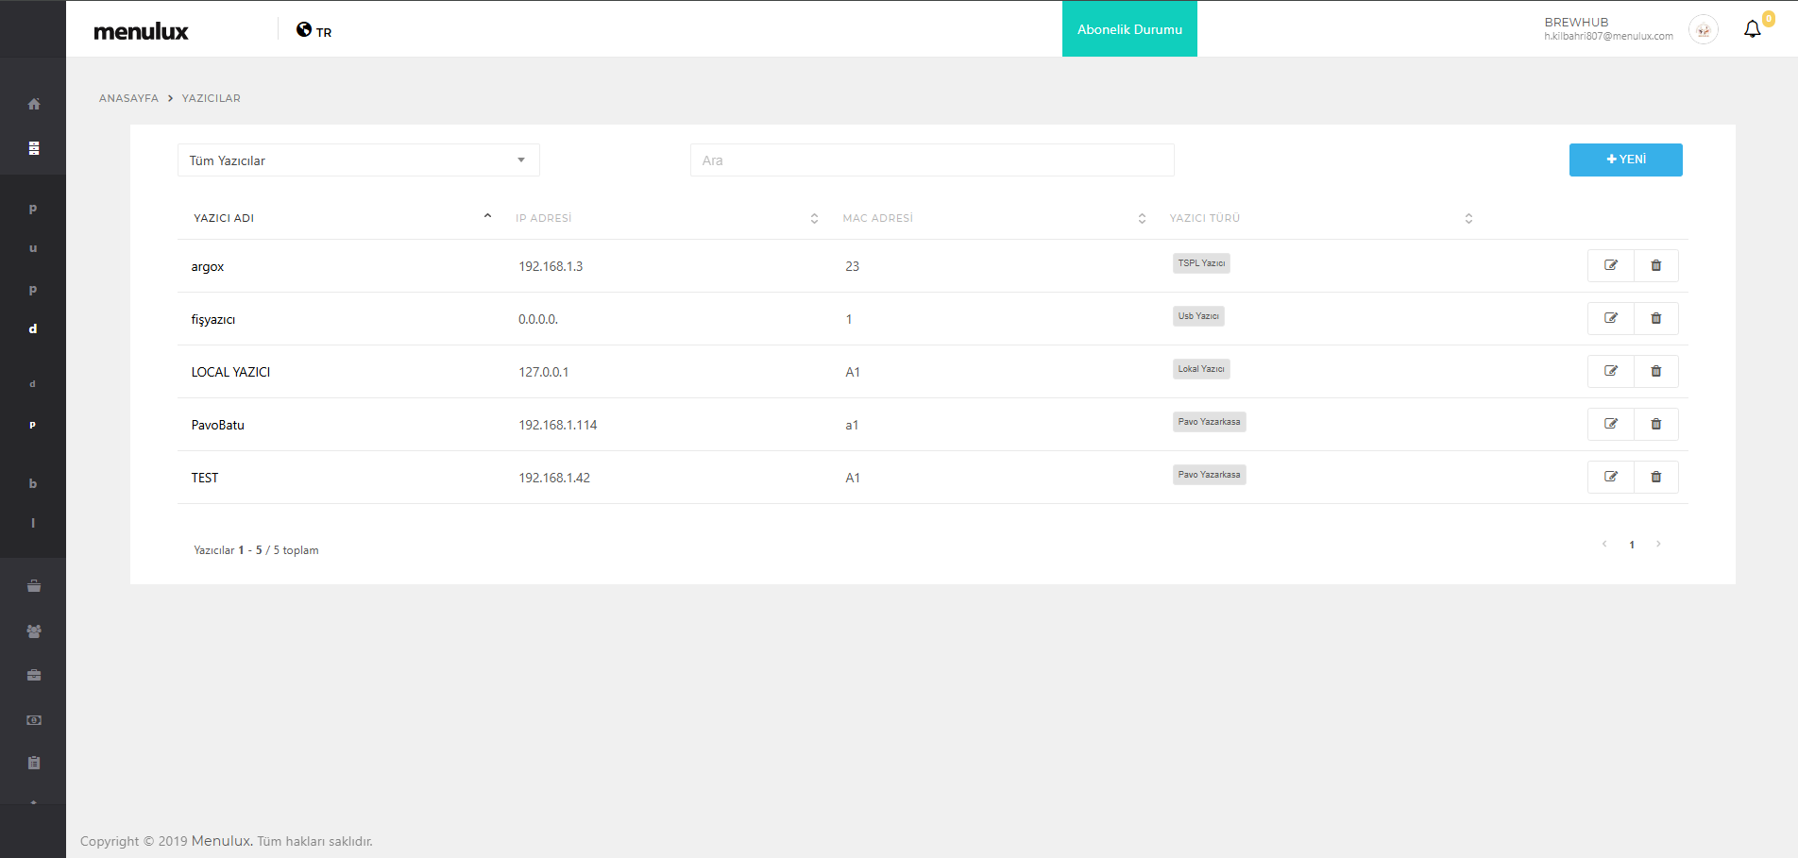Viewport: 1798px width, 858px height.
Task: Sort by IP Adresi column
Action: 544,218
